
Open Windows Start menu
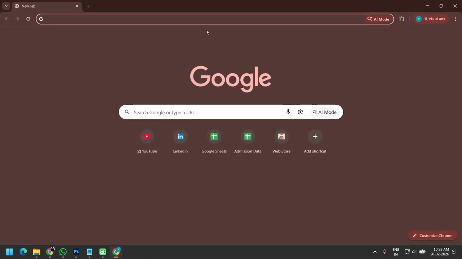click(x=10, y=252)
